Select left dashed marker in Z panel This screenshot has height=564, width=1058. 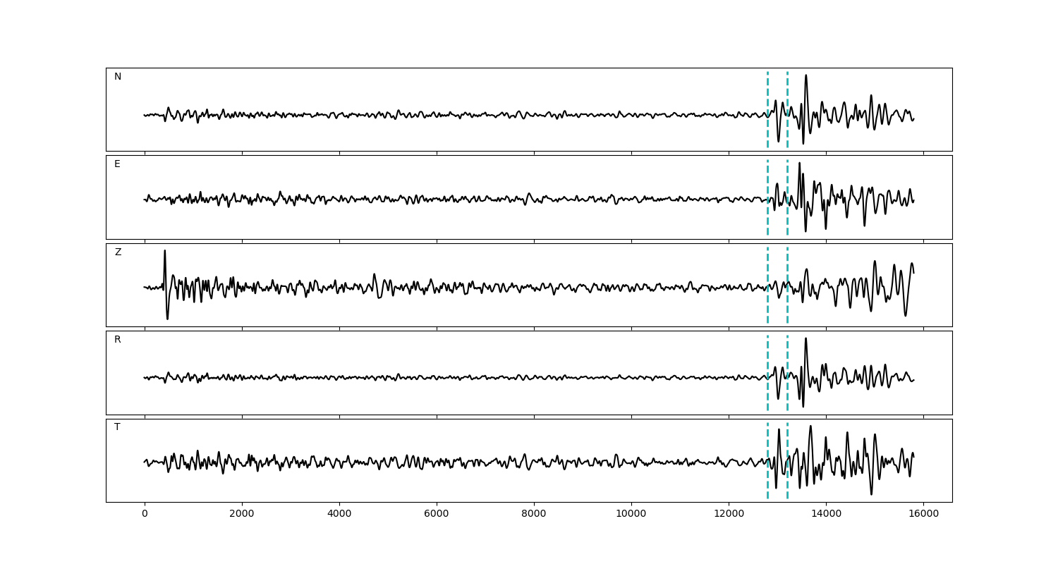tap(767, 268)
